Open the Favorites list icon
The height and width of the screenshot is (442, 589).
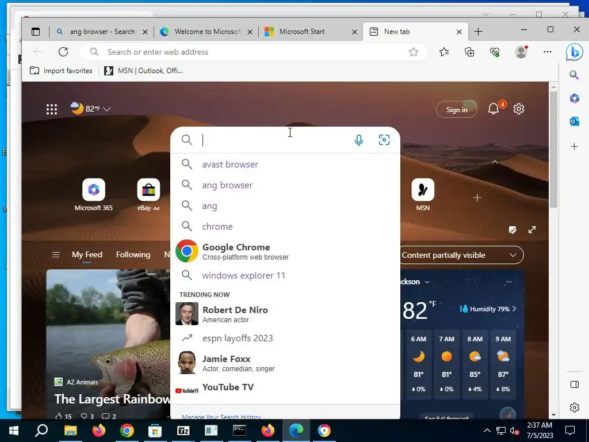point(444,52)
